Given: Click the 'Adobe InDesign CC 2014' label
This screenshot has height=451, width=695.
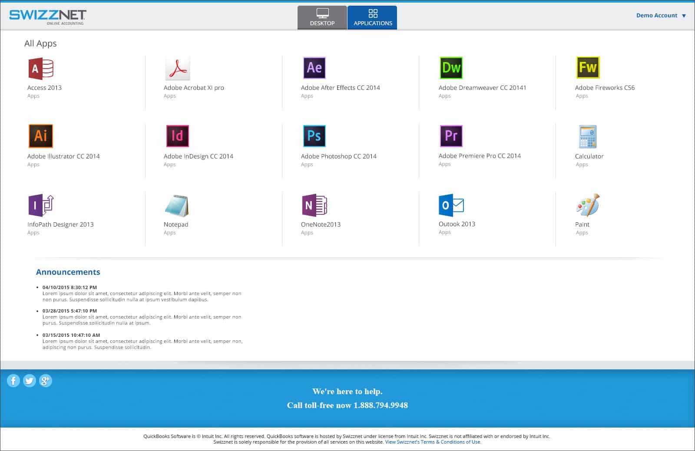Looking at the screenshot, I should (x=199, y=156).
